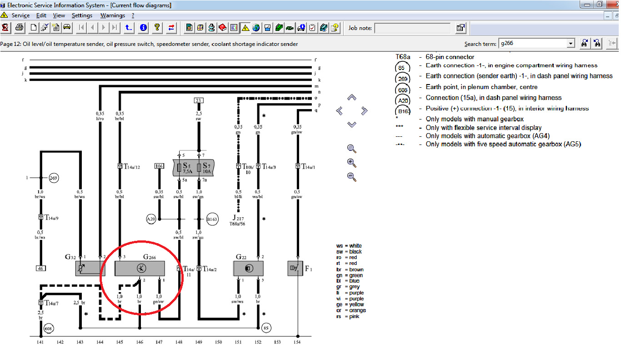Click the globe toolbar icon
Image resolution: width=621 pixels, height=349 pixels.
(x=256, y=28)
